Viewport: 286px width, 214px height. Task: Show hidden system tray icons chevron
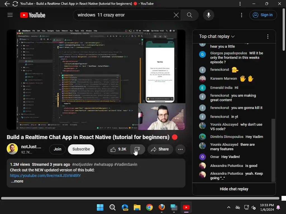pos(228,207)
